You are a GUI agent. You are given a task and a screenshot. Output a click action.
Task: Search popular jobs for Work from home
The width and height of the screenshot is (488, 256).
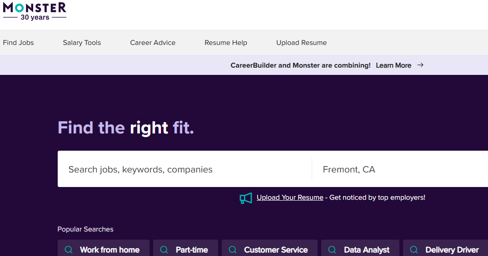click(110, 250)
